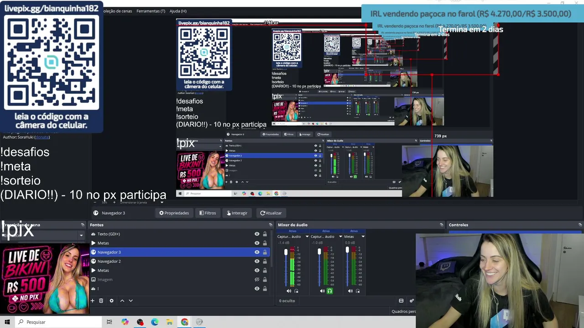Image resolution: width=584 pixels, height=328 pixels.
Task: Open the scene collection menu
Action: click(x=117, y=11)
